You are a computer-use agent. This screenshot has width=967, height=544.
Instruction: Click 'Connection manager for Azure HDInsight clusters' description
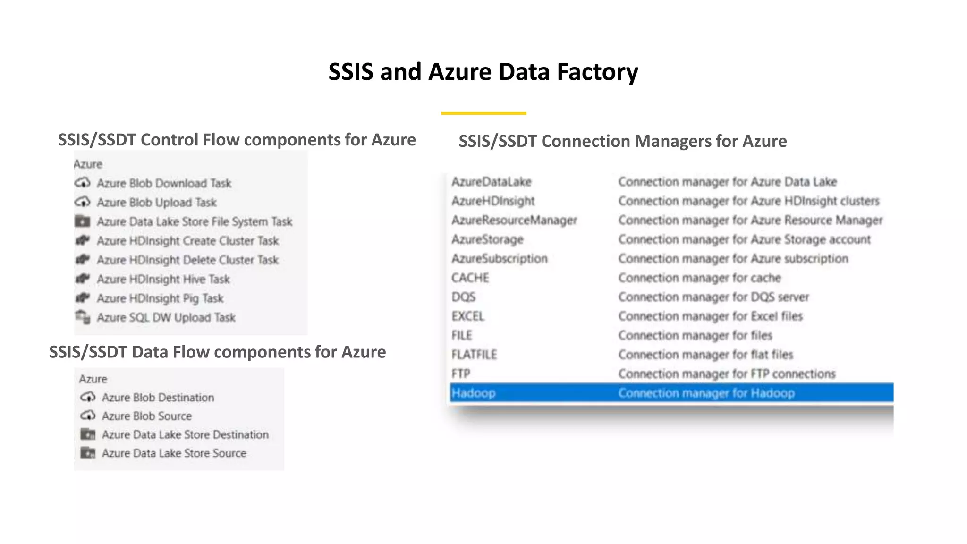pyautogui.click(x=749, y=201)
